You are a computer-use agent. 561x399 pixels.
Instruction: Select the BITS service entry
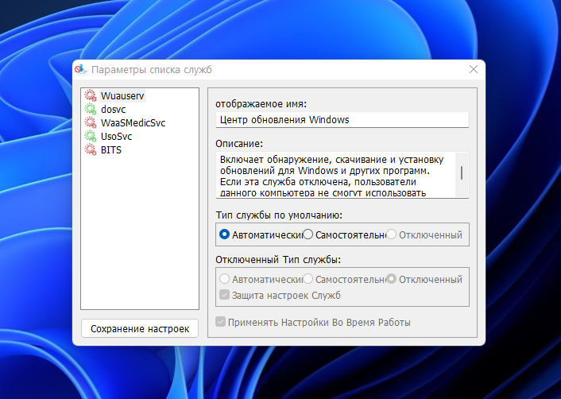pyautogui.click(x=111, y=150)
